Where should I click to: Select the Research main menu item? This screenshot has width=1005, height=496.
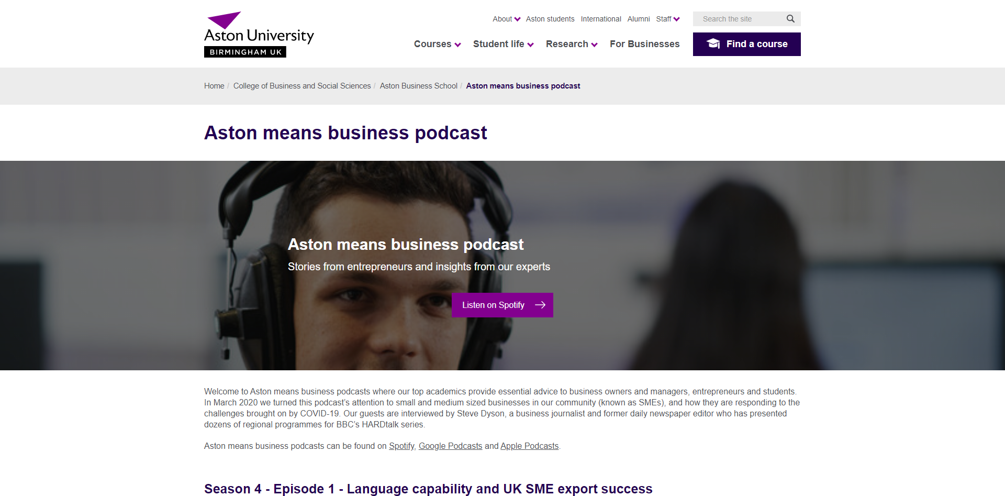coord(567,44)
